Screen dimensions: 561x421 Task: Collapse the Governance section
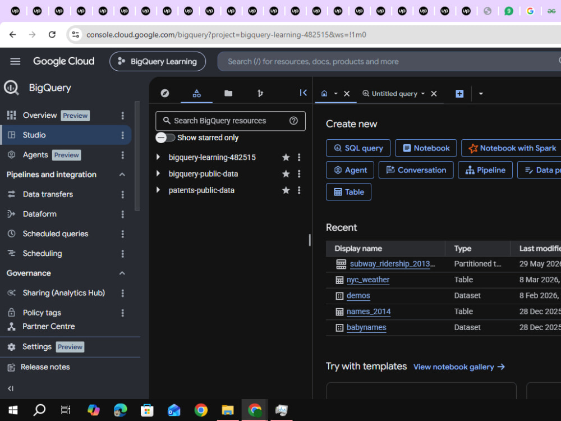(x=122, y=273)
